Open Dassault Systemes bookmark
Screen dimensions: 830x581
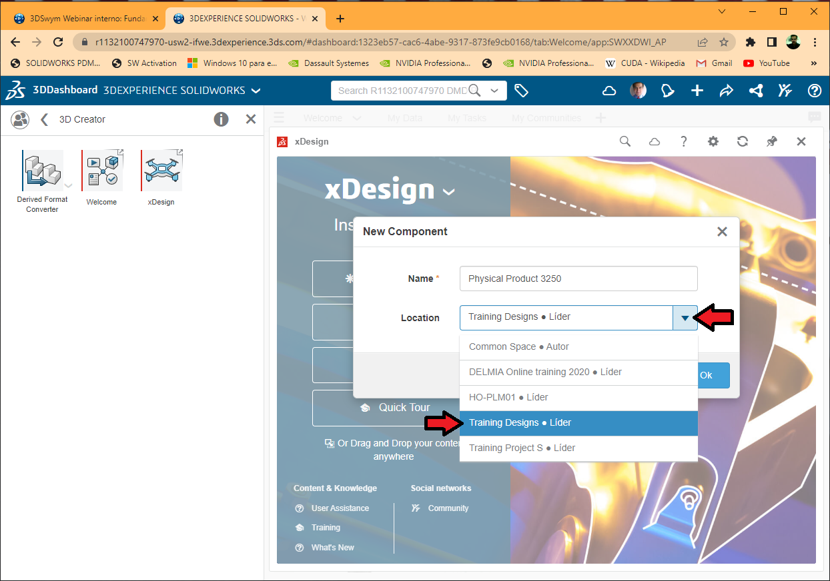[x=328, y=63]
